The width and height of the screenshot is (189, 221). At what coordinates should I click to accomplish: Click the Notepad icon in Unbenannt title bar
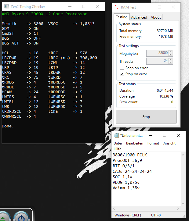(116, 135)
